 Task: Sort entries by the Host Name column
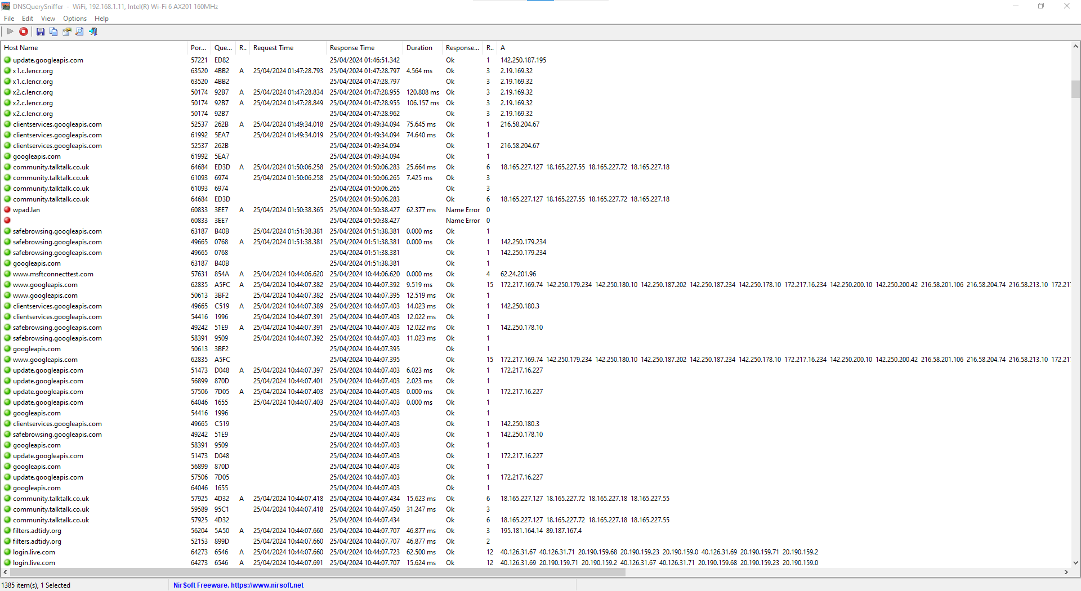coord(21,48)
